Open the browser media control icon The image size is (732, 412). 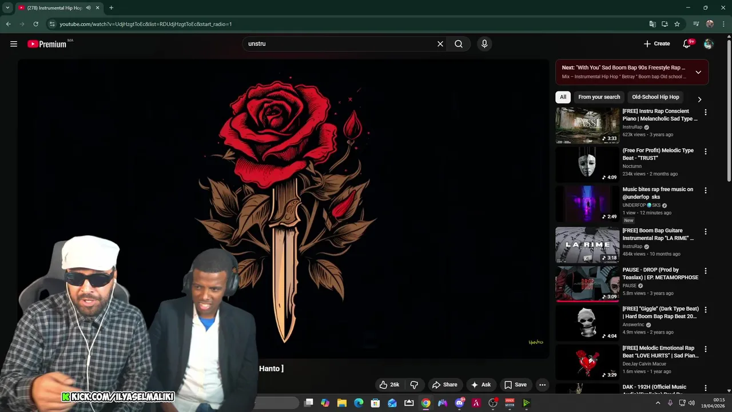pos(696,24)
